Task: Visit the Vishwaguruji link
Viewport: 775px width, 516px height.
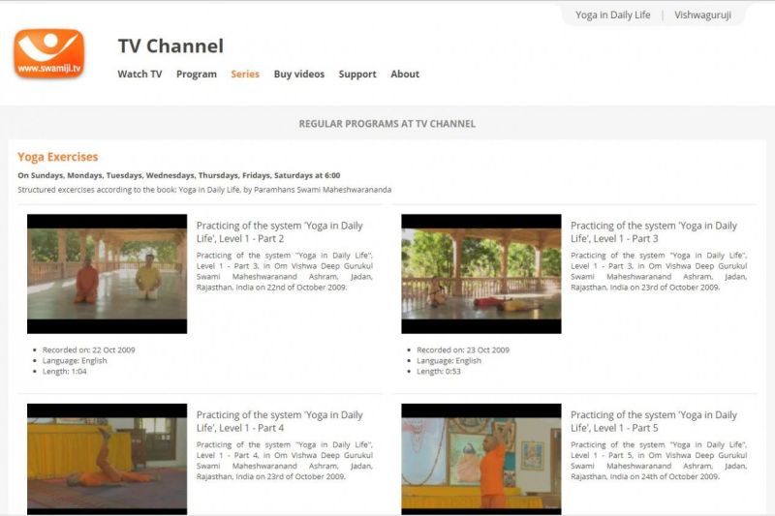Action: point(702,15)
